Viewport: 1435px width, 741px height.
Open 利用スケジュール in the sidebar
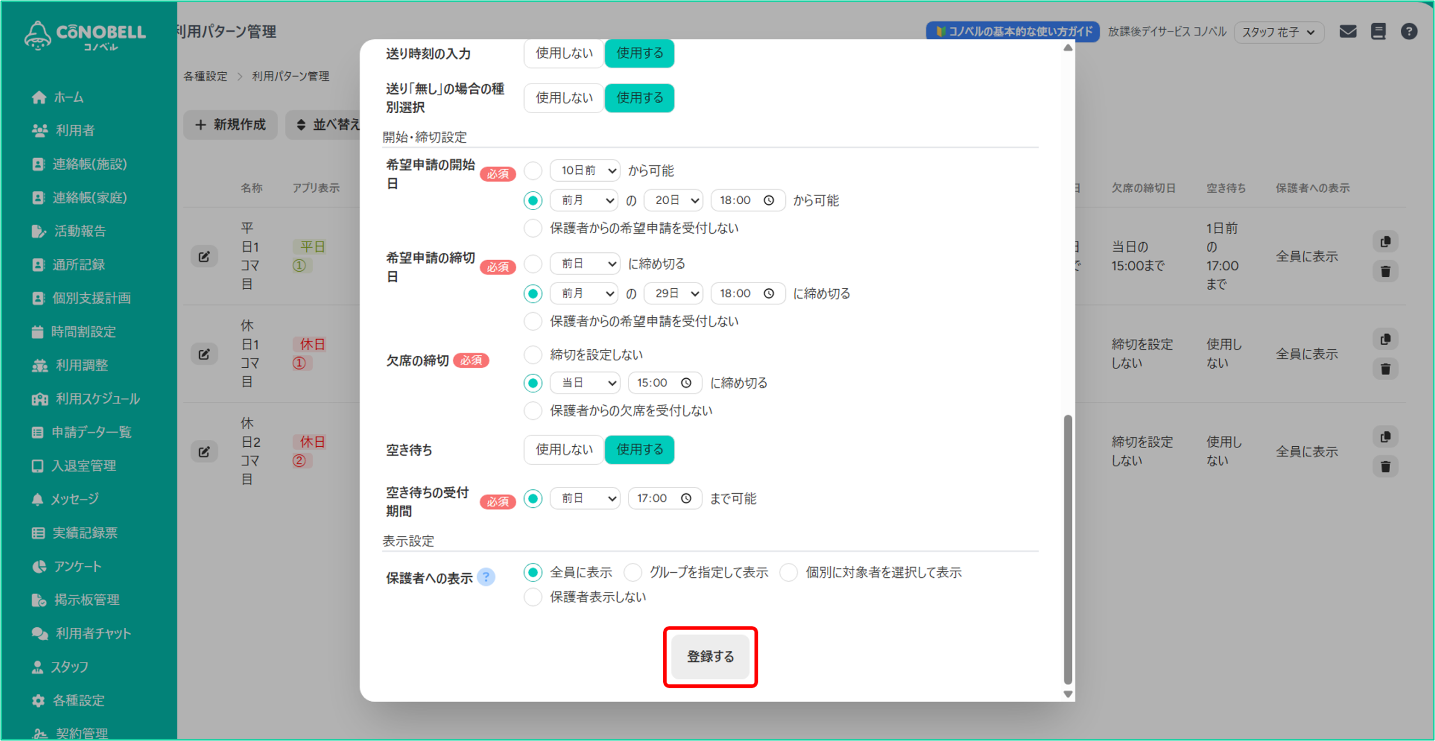(x=97, y=399)
